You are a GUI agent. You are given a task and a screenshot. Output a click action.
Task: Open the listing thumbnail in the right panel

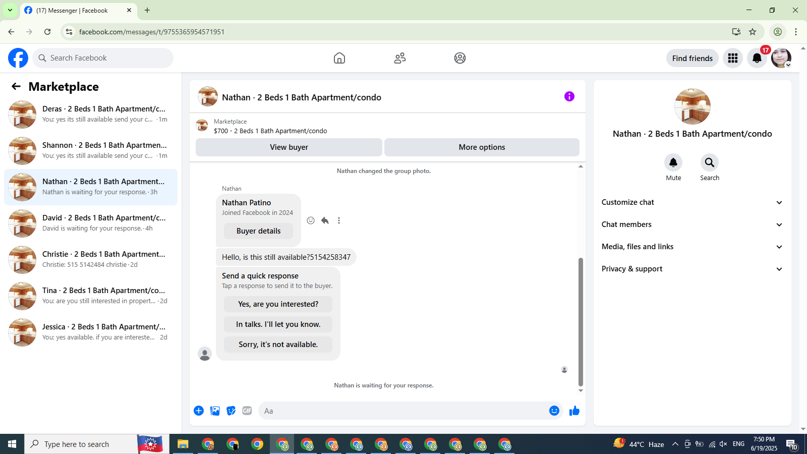[x=693, y=106]
